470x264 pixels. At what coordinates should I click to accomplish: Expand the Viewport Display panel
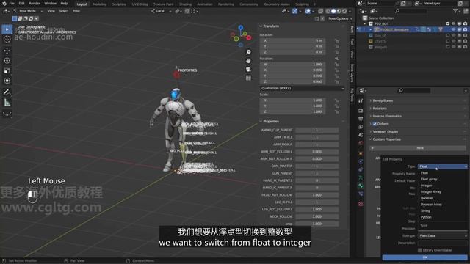pos(385,132)
